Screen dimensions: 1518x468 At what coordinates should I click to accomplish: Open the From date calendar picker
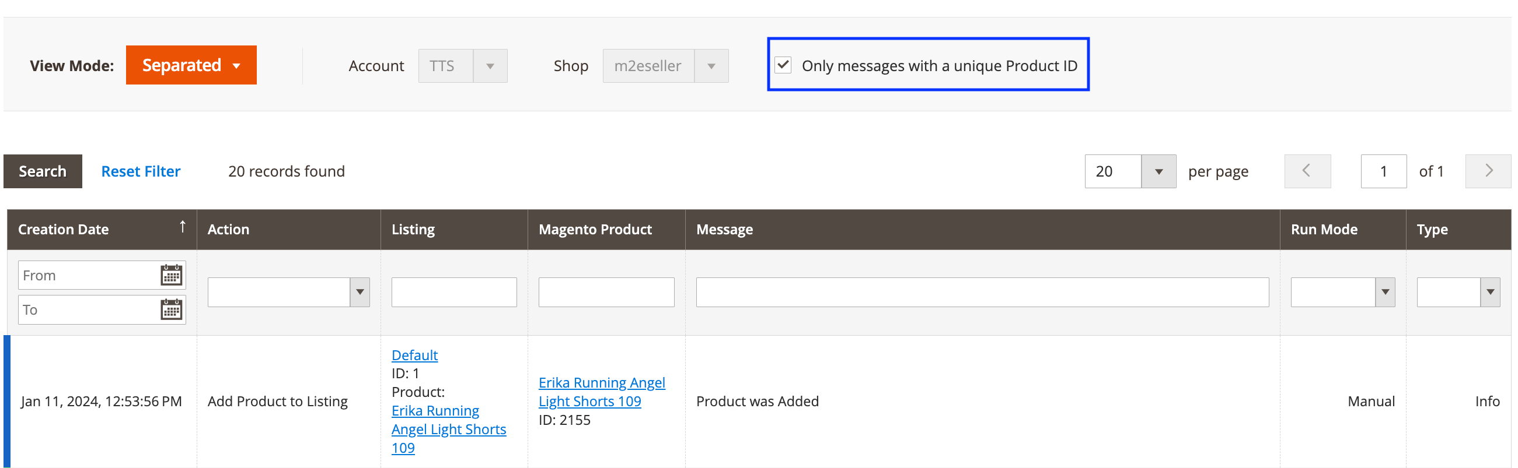pos(171,275)
